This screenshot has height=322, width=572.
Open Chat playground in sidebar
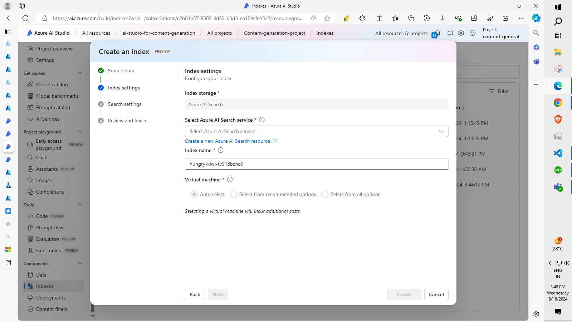(x=41, y=157)
